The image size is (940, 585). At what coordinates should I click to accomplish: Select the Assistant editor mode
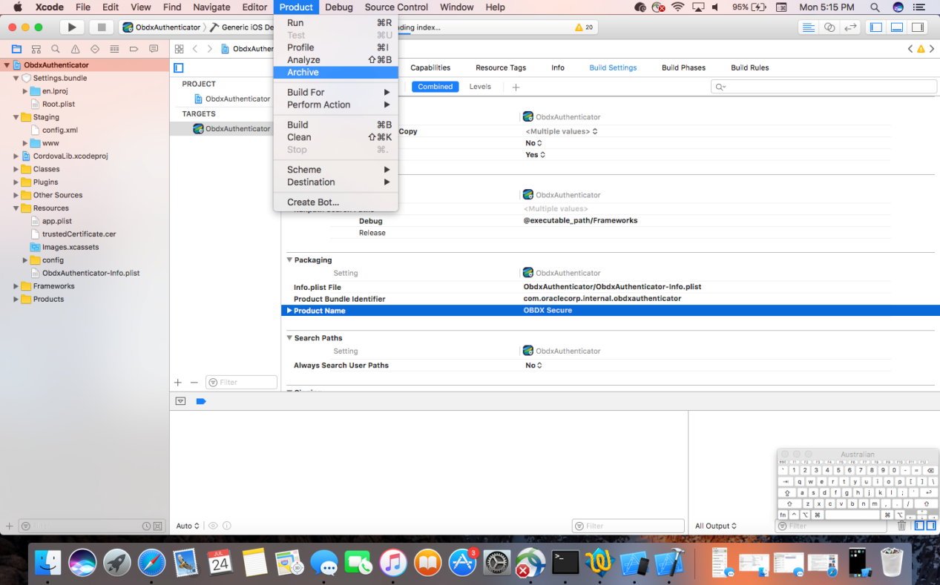click(x=829, y=27)
